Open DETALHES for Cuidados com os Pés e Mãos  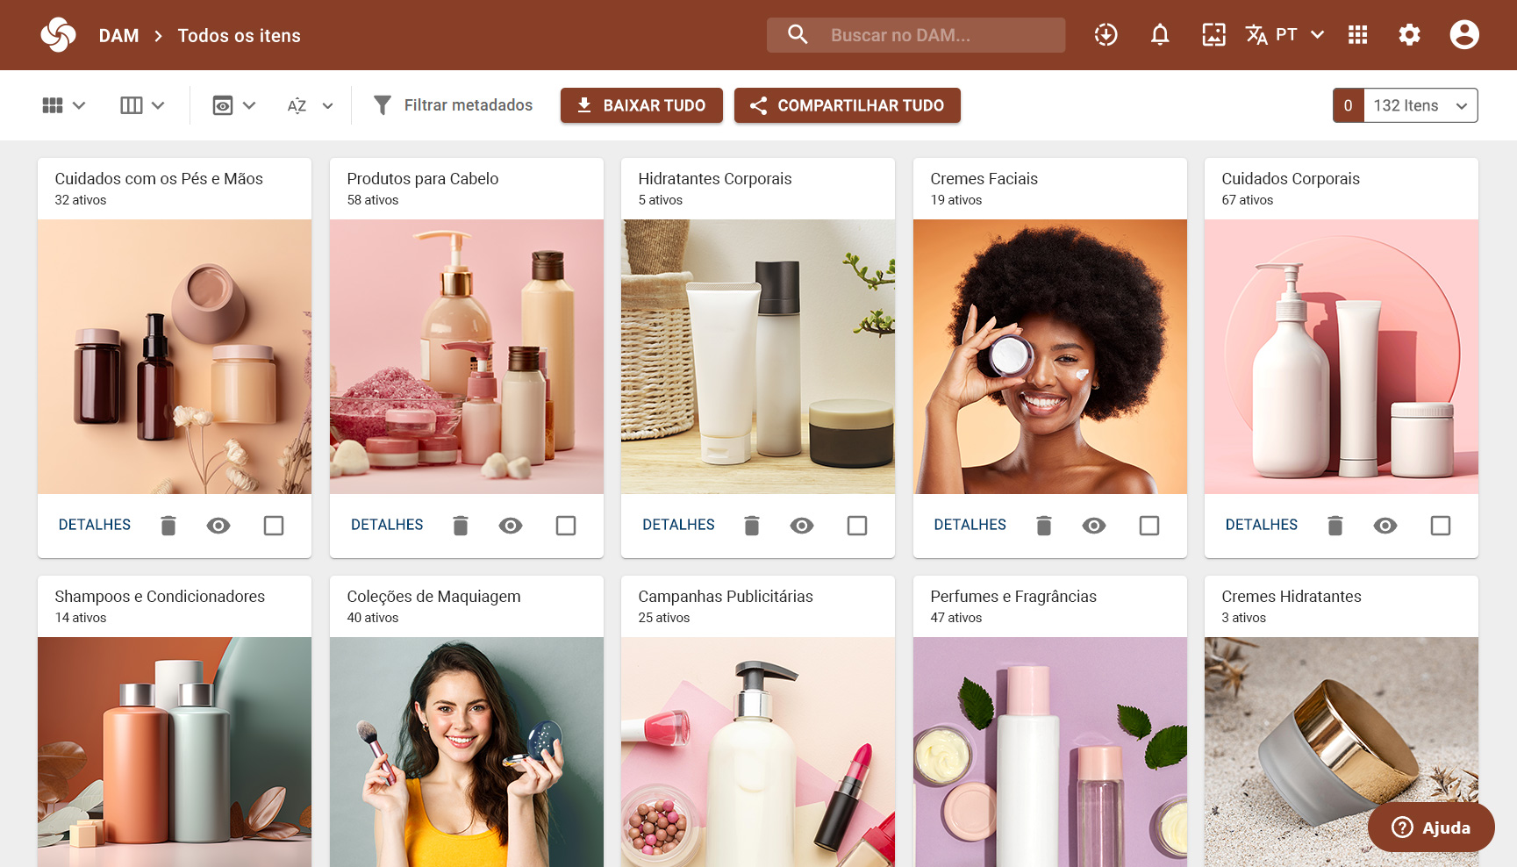95,525
